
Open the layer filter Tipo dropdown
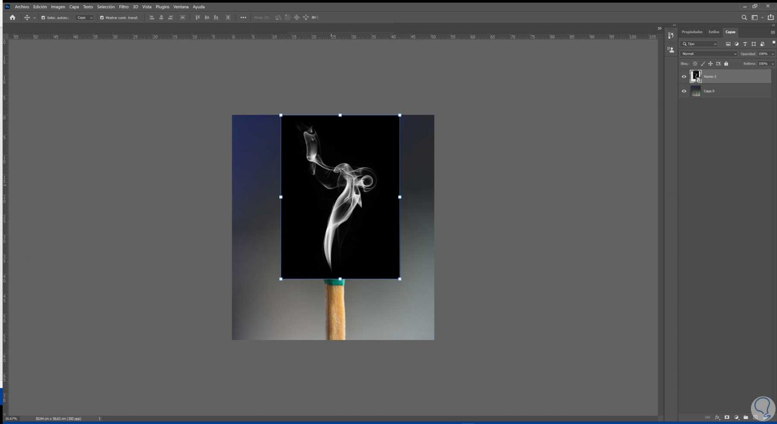pos(699,44)
